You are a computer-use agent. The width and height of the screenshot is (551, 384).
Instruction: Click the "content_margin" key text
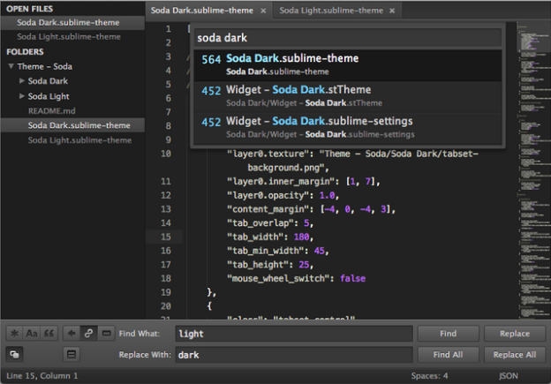(270, 209)
